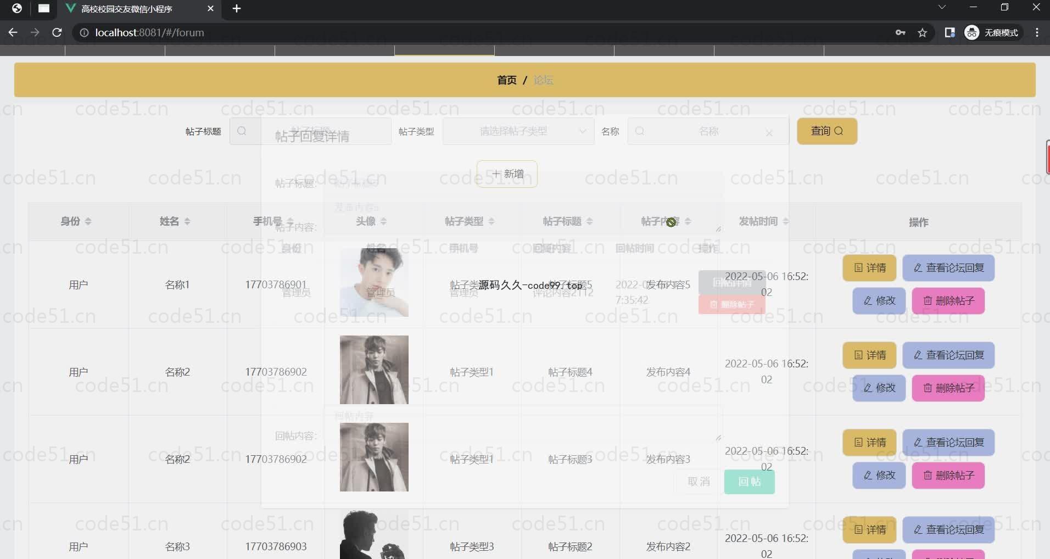
Task: Click 删除帖子 for 帖子标题3 row
Action: point(948,476)
